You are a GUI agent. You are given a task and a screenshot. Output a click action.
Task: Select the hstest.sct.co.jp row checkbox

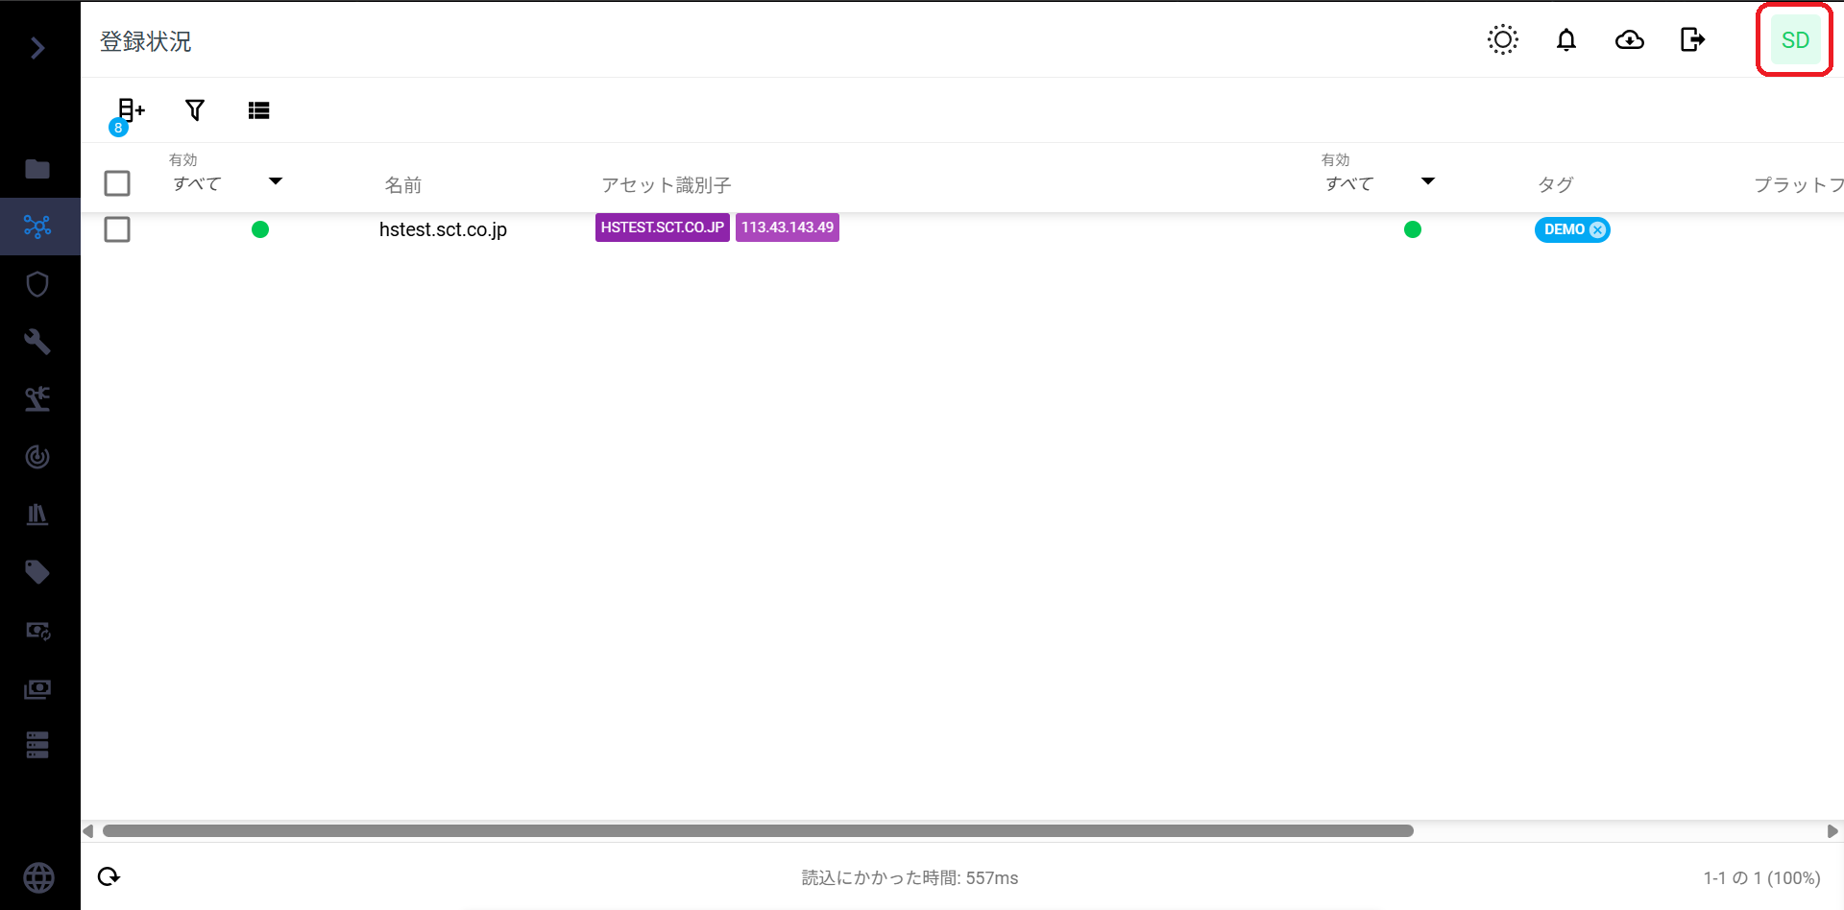(x=117, y=229)
